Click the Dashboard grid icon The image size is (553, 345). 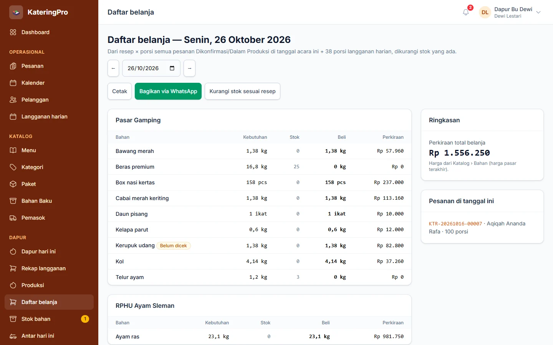(x=13, y=32)
